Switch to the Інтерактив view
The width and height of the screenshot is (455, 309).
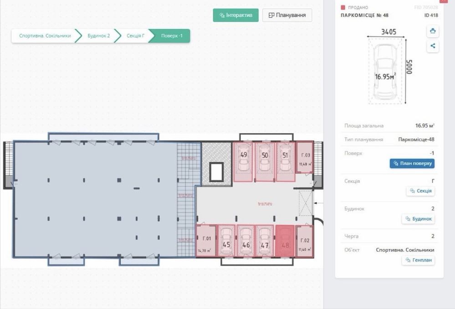tap(235, 15)
